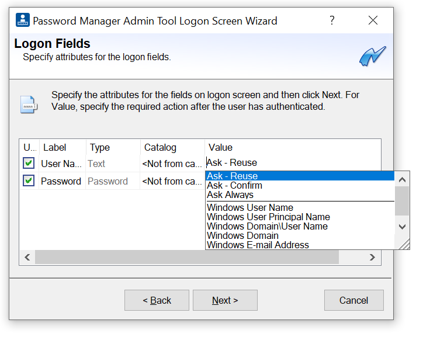Choose Ask Always from the value list
Screen dimensions: 423x337
230,195
